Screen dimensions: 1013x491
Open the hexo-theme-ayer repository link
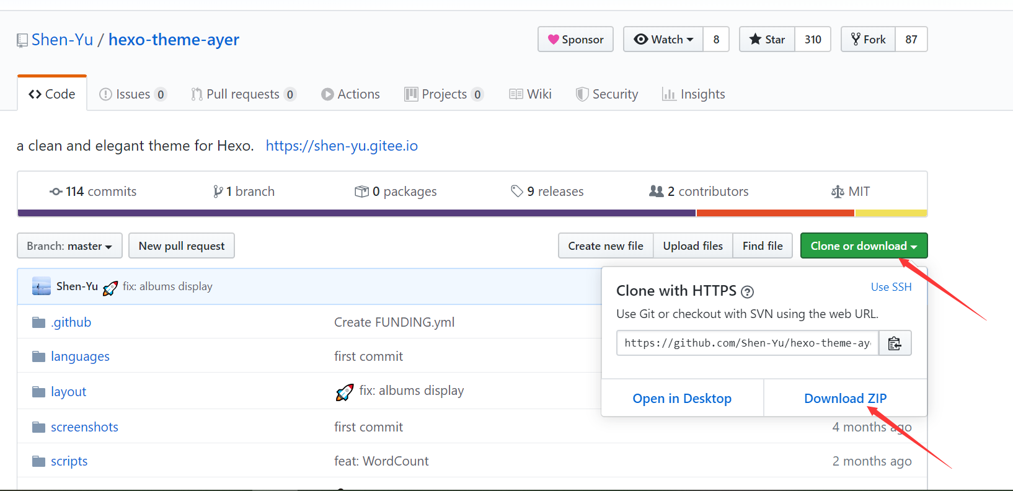(174, 40)
